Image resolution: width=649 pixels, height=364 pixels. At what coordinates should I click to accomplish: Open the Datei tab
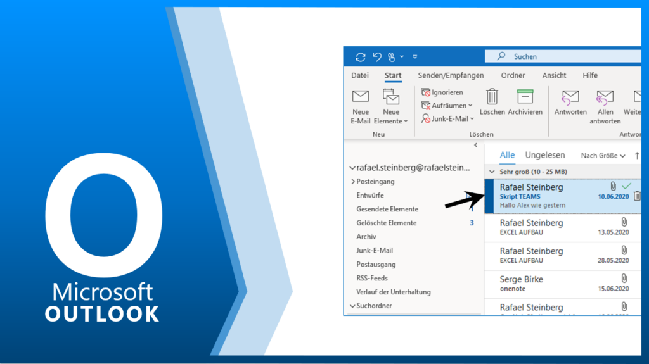click(x=360, y=75)
